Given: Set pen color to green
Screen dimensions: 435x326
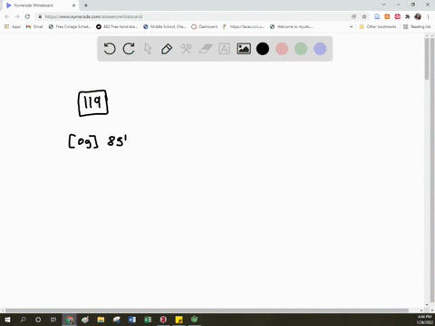Looking at the screenshot, I should click(x=301, y=49).
